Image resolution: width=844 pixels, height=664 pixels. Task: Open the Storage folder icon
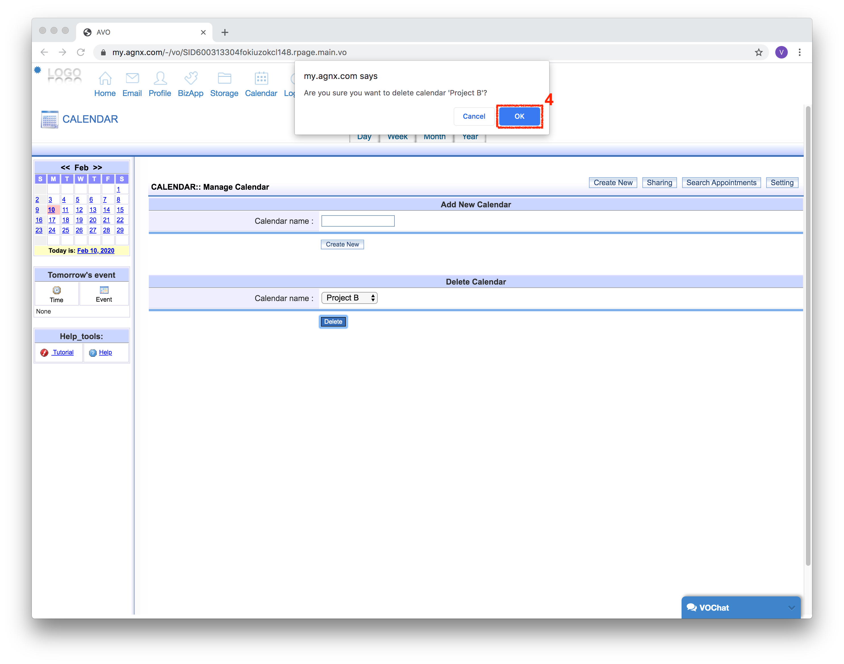(x=224, y=78)
